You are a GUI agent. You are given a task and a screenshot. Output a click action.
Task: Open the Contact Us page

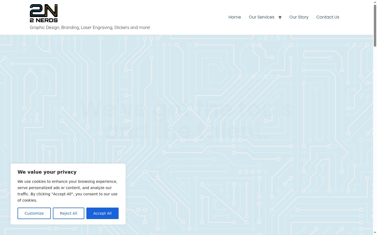click(328, 17)
